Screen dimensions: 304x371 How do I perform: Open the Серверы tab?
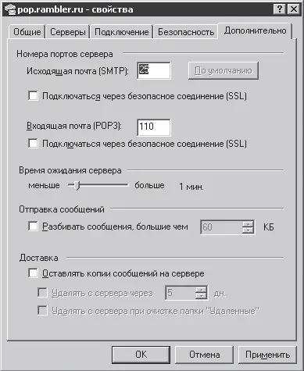[x=67, y=32]
